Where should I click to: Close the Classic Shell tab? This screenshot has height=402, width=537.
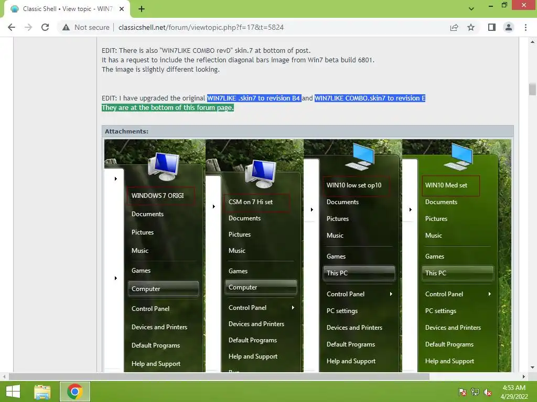[x=122, y=9]
